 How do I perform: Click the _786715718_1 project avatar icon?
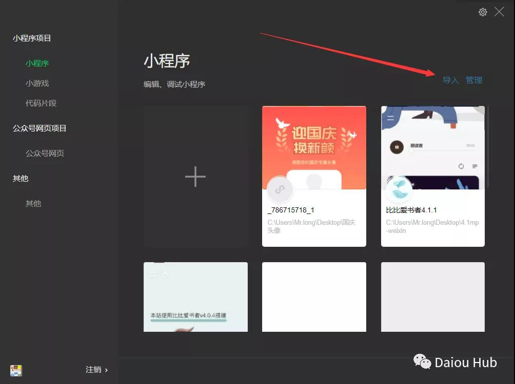pyautogui.click(x=280, y=189)
